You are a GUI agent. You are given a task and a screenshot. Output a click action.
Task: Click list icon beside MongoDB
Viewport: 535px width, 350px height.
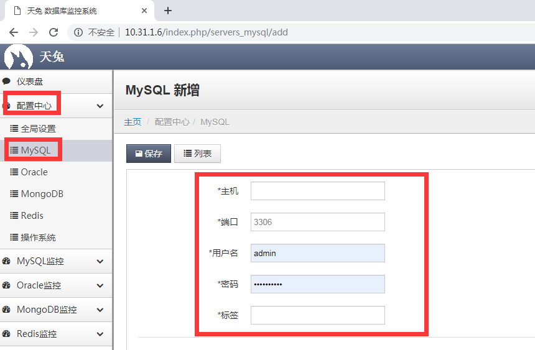click(x=14, y=194)
